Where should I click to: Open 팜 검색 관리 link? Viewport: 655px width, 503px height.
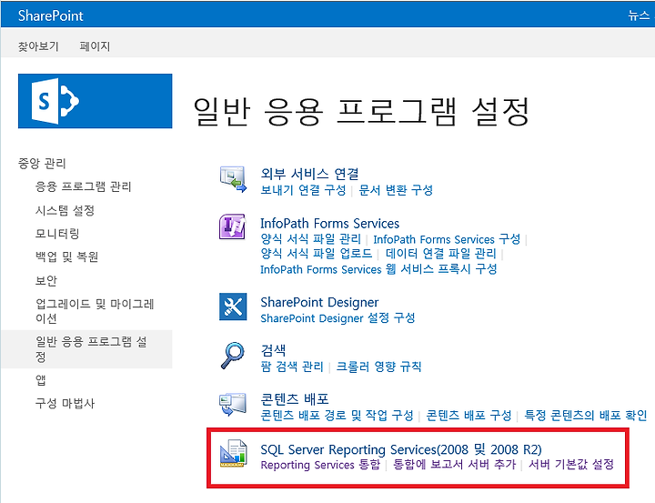click(292, 367)
